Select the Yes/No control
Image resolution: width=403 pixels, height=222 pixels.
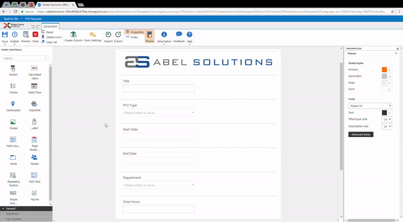pyautogui.click(x=34, y=195)
